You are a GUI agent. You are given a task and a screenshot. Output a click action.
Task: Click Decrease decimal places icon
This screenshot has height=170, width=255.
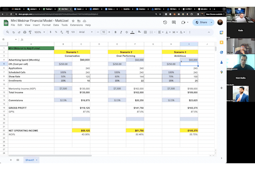(x=62, y=32)
